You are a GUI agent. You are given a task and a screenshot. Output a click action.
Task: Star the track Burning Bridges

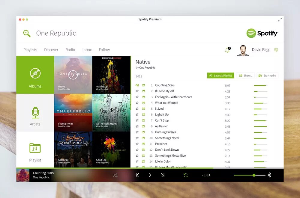tap(137, 132)
